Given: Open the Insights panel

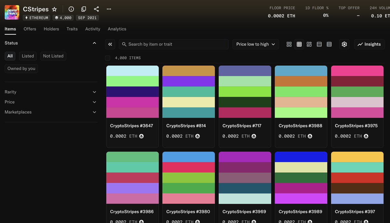Looking at the screenshot, I should (369, 44).
